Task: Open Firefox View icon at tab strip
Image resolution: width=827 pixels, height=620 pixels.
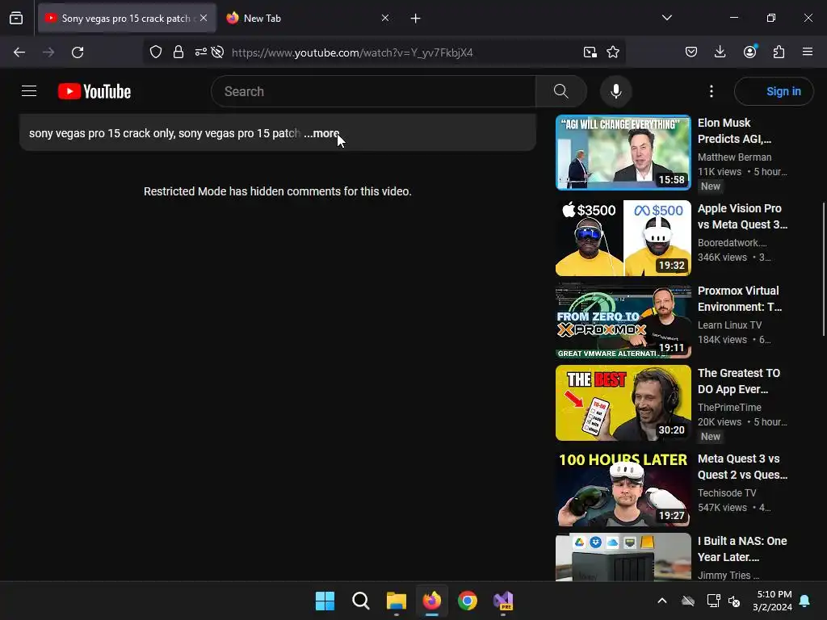Action: [16, 19]
